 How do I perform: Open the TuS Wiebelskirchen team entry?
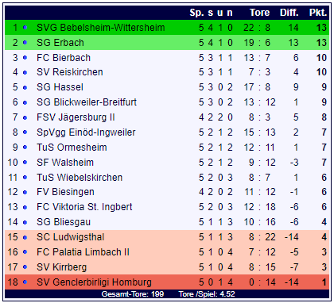coord(80,177)
